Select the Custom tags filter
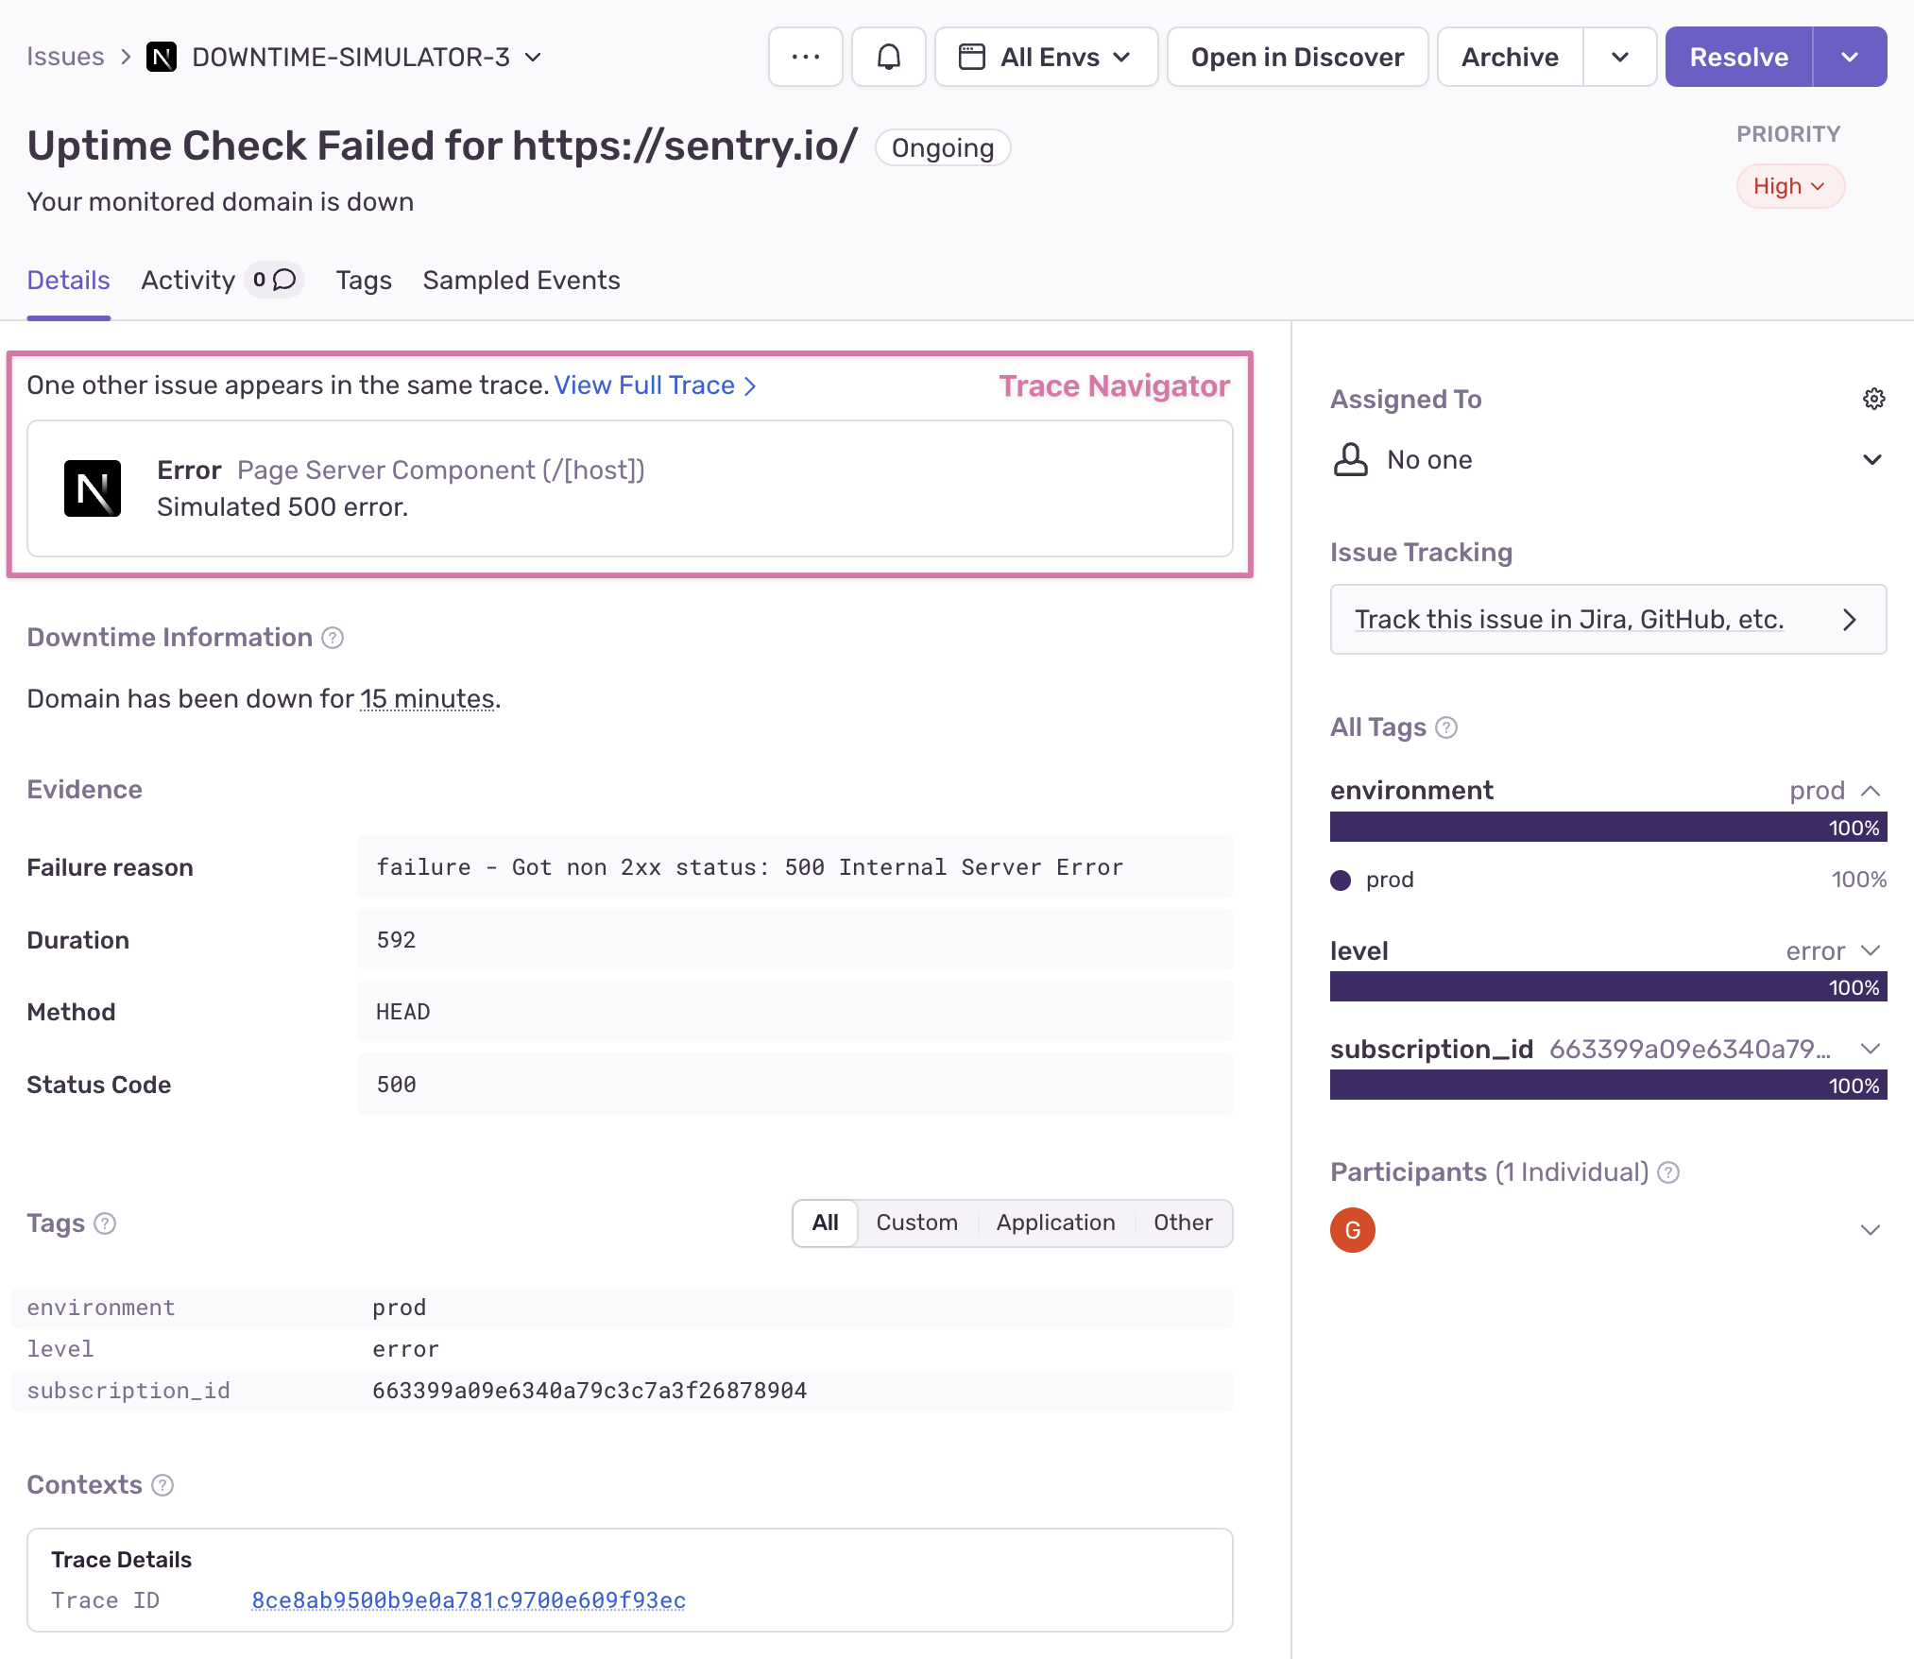The width and height of the screenshot is (1914, 1659). tap(916, 1223)
